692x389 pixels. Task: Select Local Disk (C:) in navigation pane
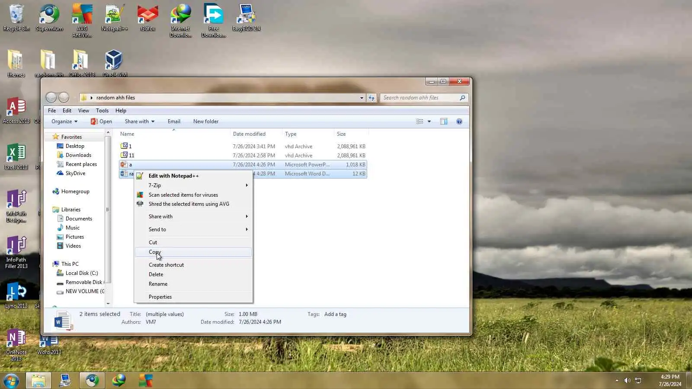[82, 273]
